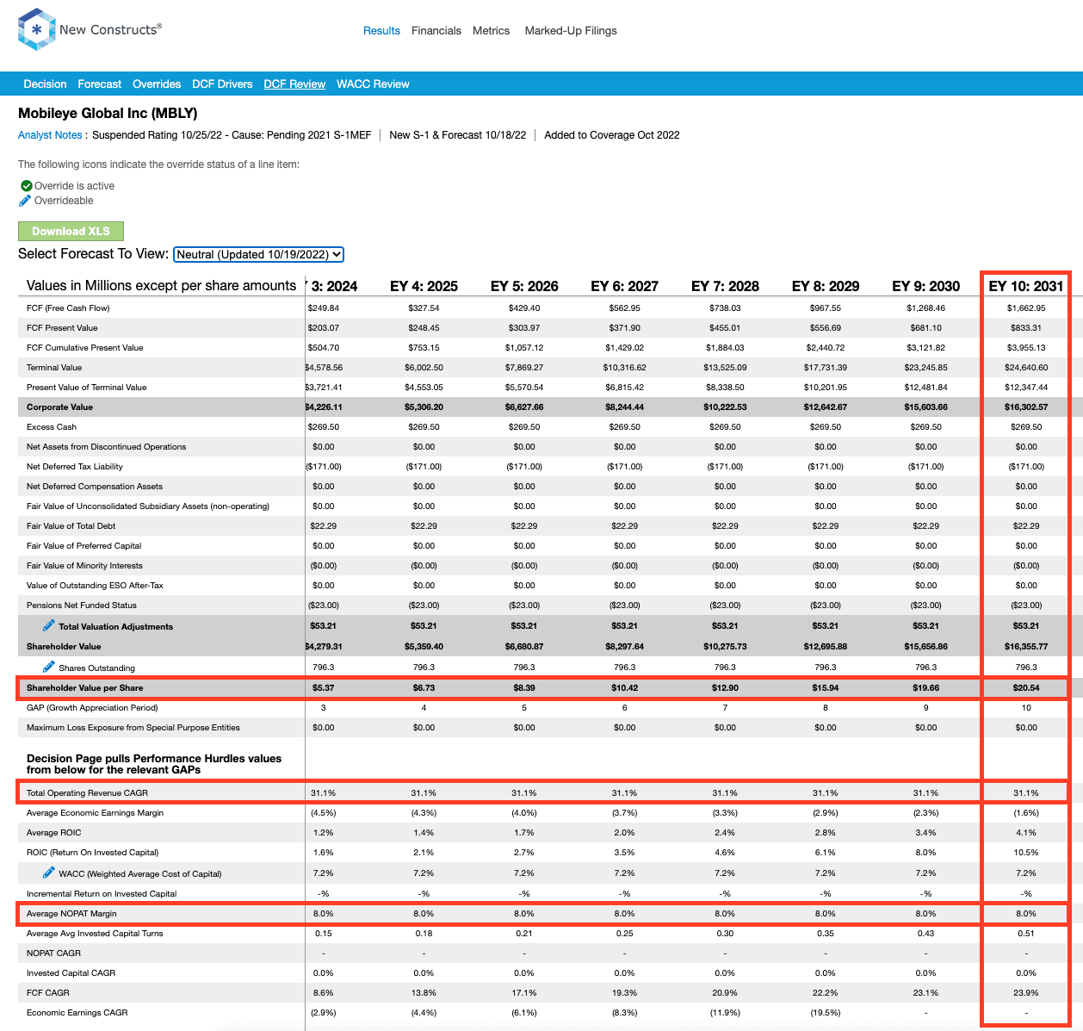Click pencil icon beside Total Valuation Adjustments
Image resolution: width=1083 pixels, height=1031 pixels.
tap(49, 625)
